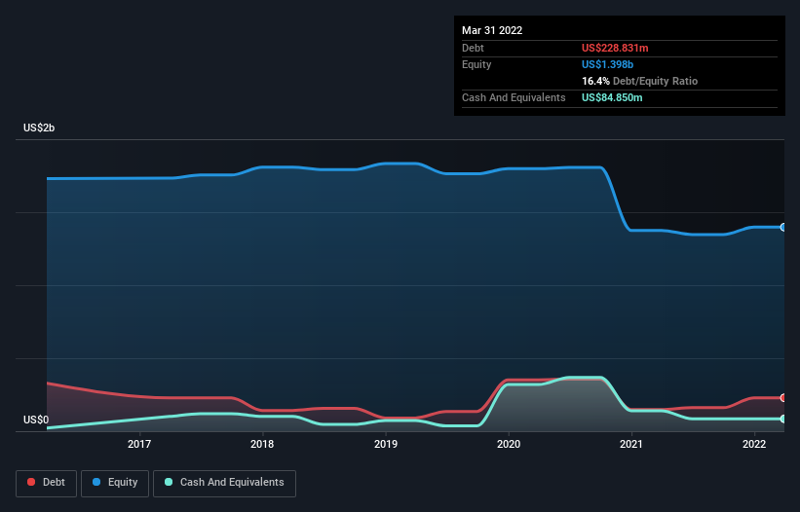This screenshot has height=512, width=800.
Task: Toggle Cash And Equivalents legend button
Action: [x=224, y=483]
